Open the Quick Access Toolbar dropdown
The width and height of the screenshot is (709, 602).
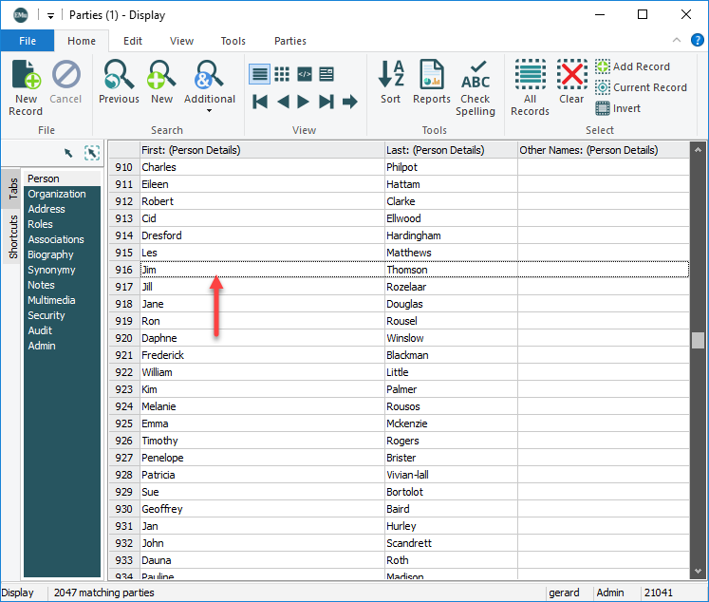coord(50,15)
